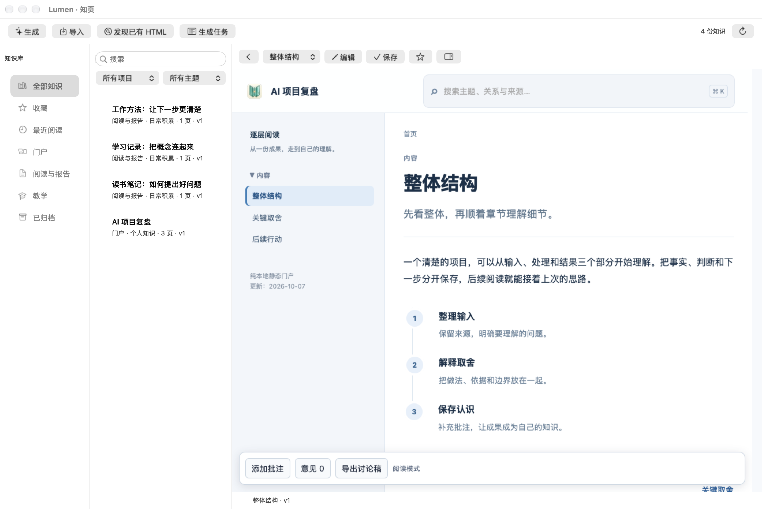Select 后续行动 in the content navigation

tap(310, 239)
